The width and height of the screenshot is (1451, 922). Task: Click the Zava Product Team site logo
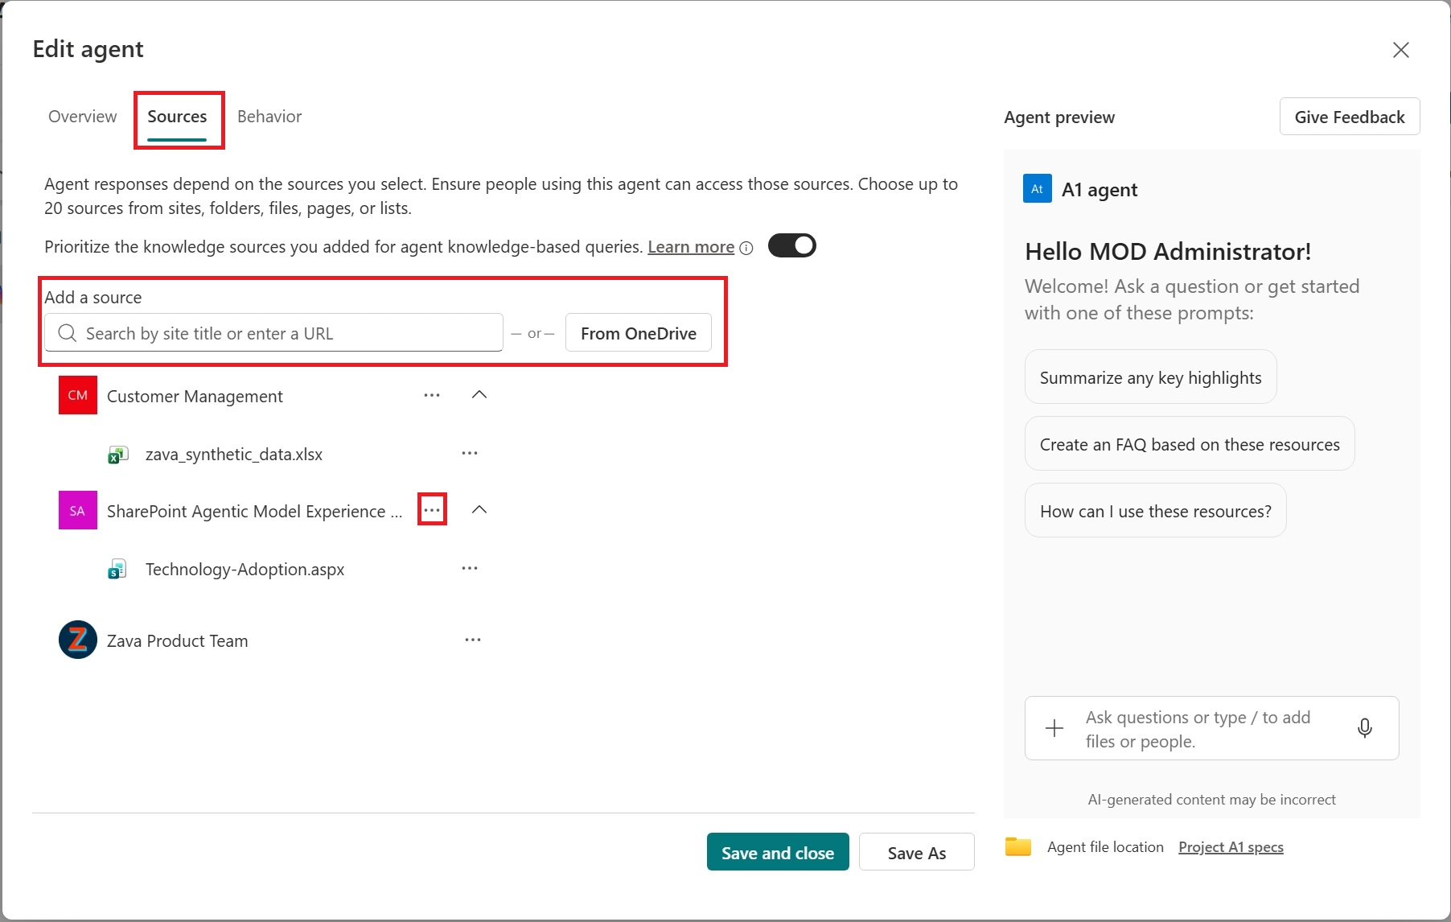click(x=77, y=640)
